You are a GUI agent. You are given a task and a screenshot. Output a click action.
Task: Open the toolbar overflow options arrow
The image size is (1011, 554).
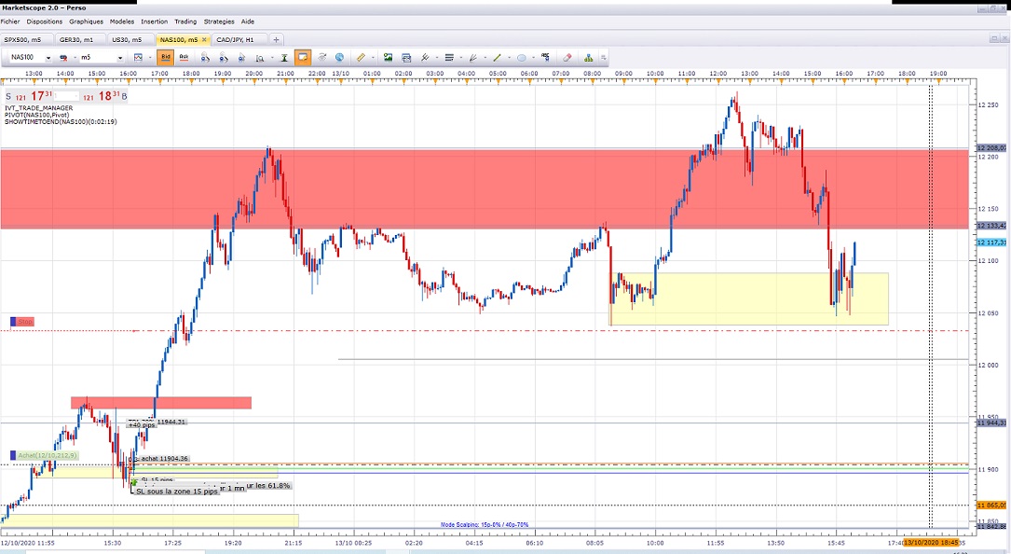tap(604, 58)
